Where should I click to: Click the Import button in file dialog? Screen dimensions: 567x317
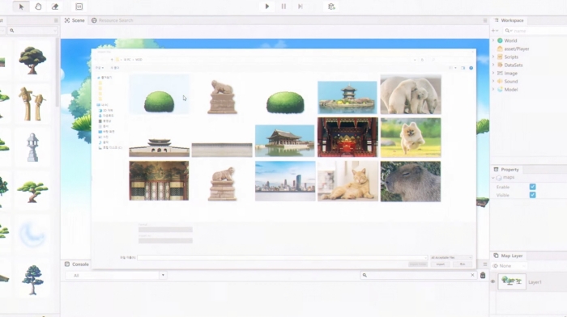[440, 264]
